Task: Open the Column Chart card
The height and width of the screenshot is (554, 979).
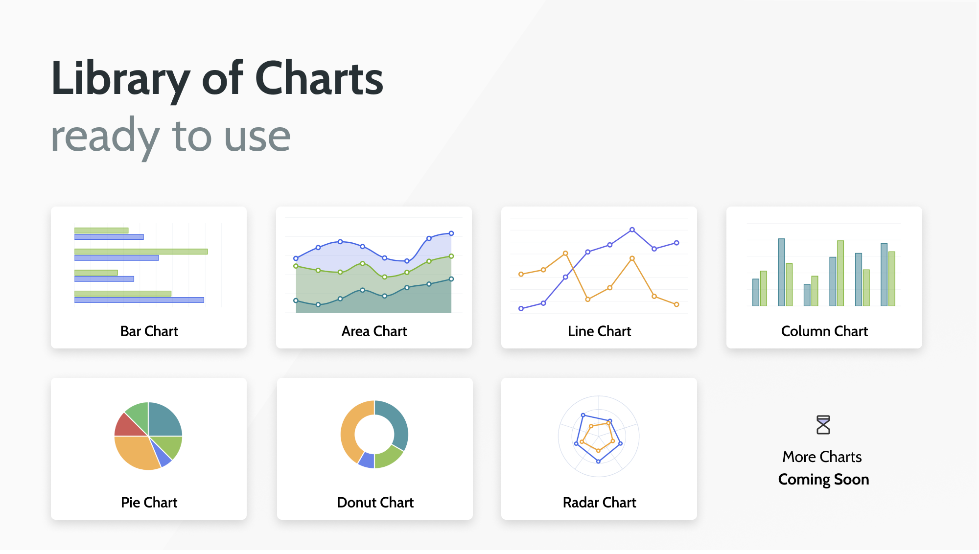Action: click(824, 277)
